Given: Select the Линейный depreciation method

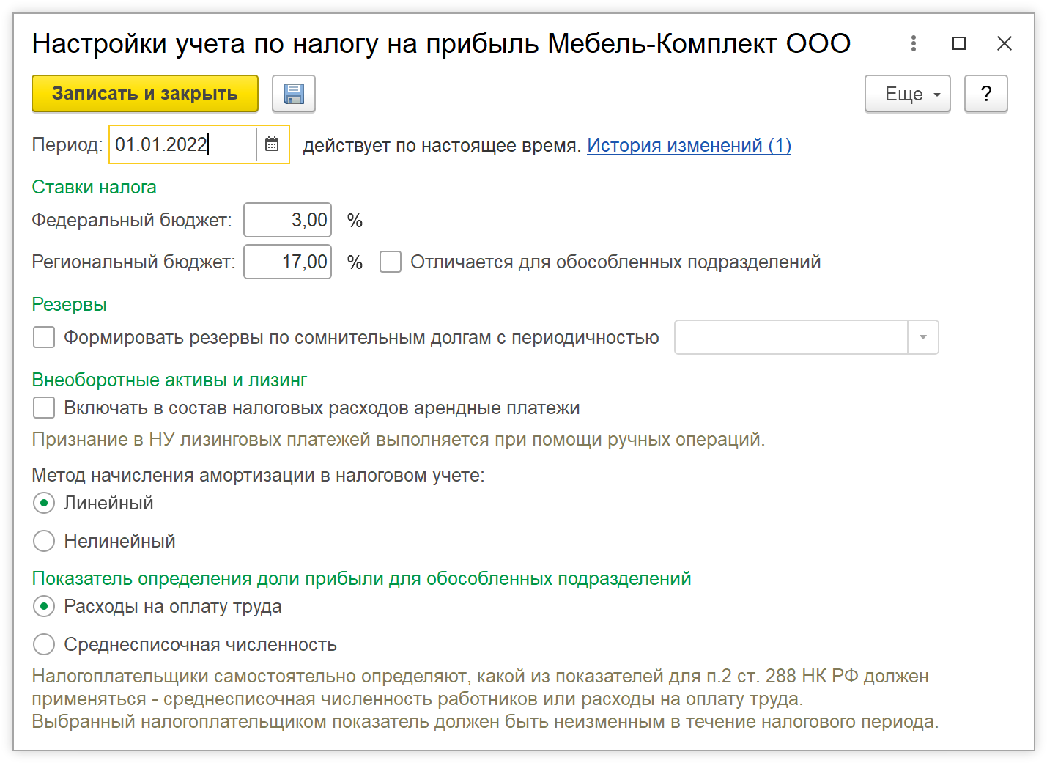Looking at the screenshot, I should [44, 503].
